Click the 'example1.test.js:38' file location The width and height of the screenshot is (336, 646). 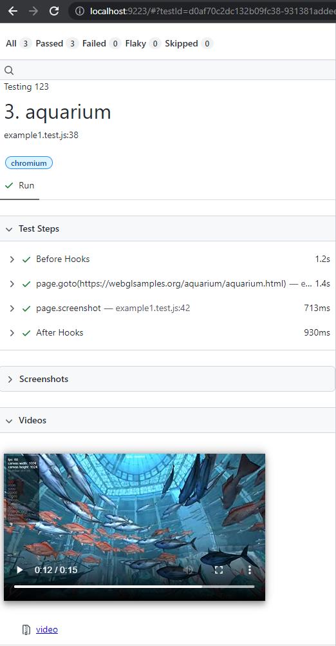pyautogui.click(x=41, y=135)
